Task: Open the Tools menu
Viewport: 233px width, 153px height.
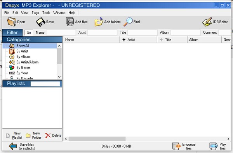Action: [46, 13]
